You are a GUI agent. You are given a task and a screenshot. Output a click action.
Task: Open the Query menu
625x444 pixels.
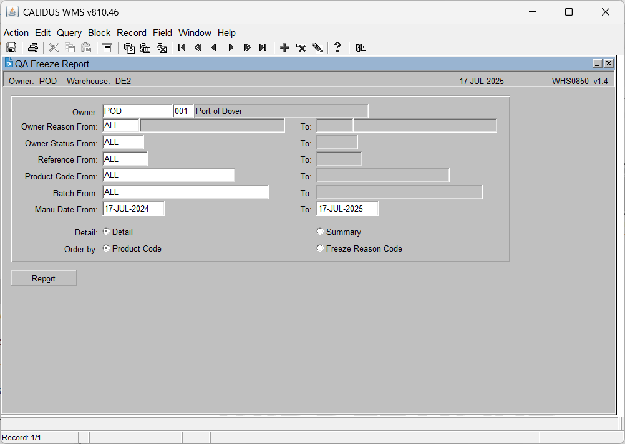tap(69, 33)
